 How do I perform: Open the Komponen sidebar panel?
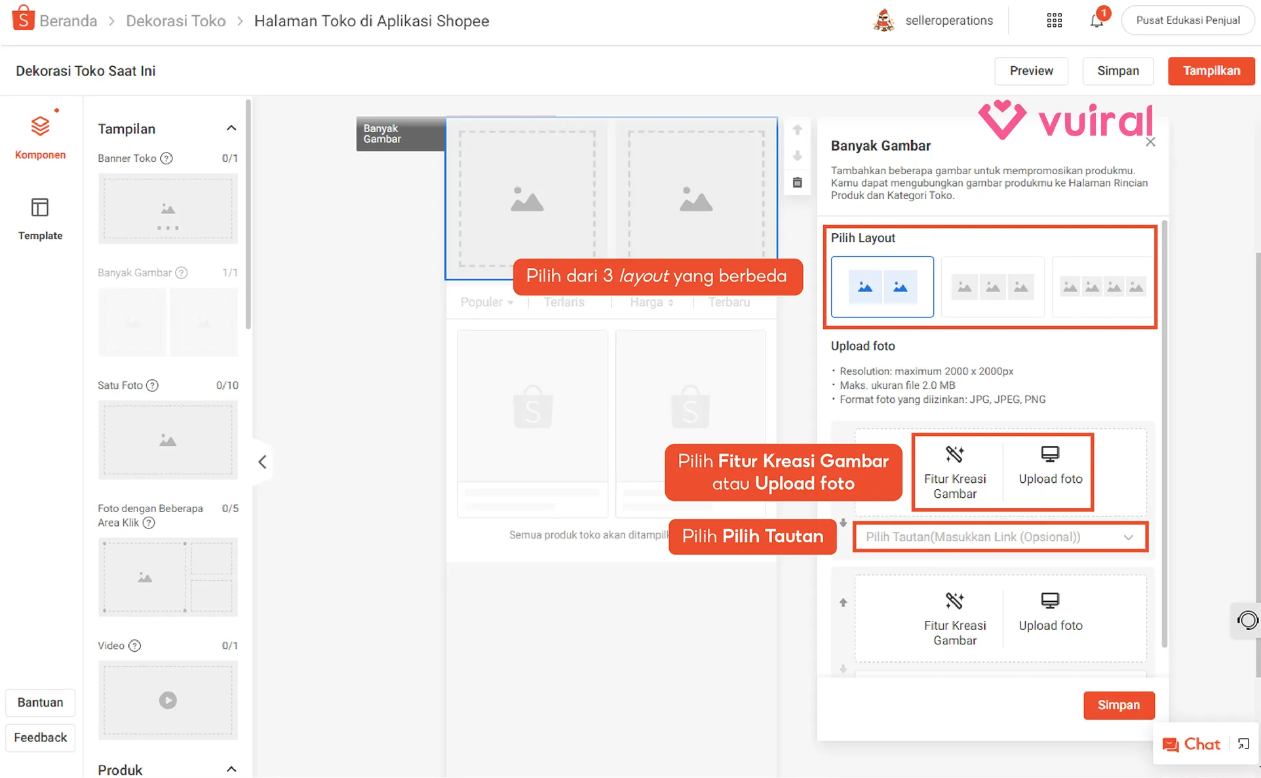point(40,136)
